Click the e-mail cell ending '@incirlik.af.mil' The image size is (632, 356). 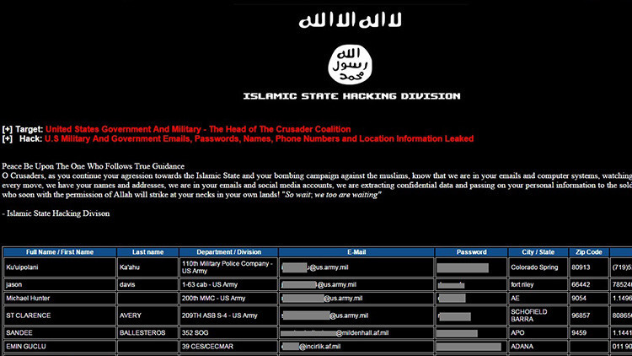[356, 347]
